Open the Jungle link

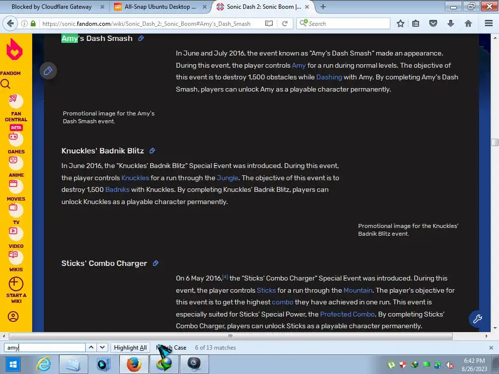(227, 178)
